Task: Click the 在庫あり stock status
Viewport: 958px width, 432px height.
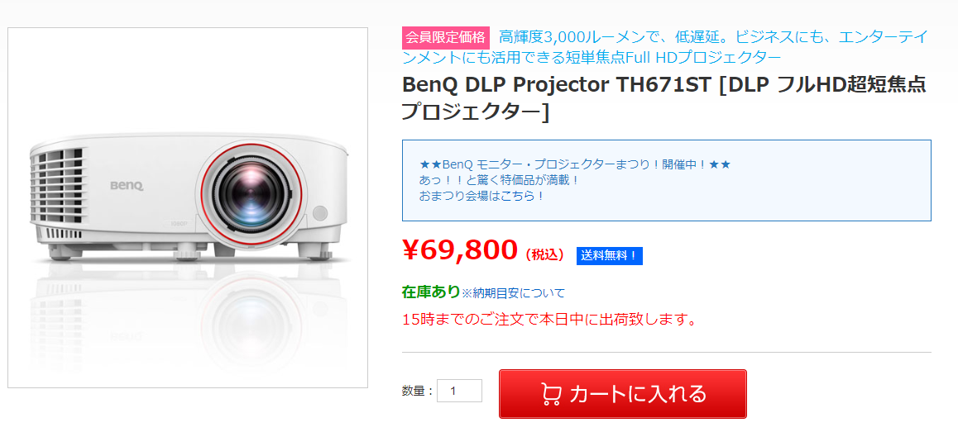Action: point(430,292)
